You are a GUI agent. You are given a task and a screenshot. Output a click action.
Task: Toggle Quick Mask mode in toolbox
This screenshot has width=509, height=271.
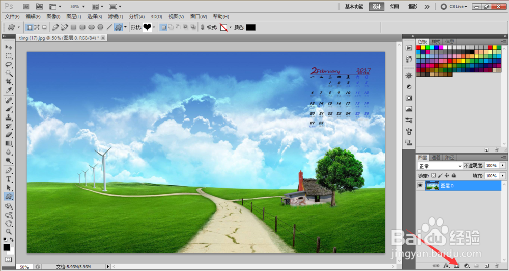click(9, 260)
